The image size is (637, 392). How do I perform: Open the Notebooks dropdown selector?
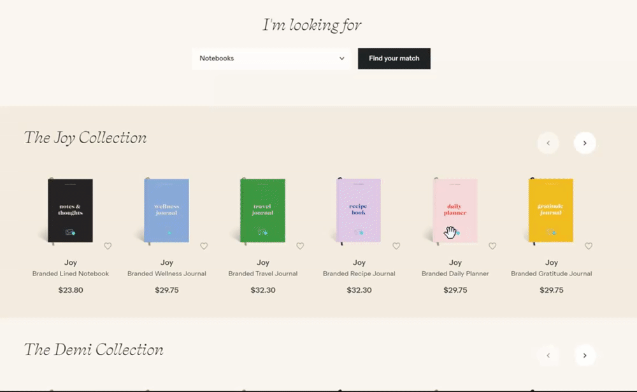pos(271,59)
